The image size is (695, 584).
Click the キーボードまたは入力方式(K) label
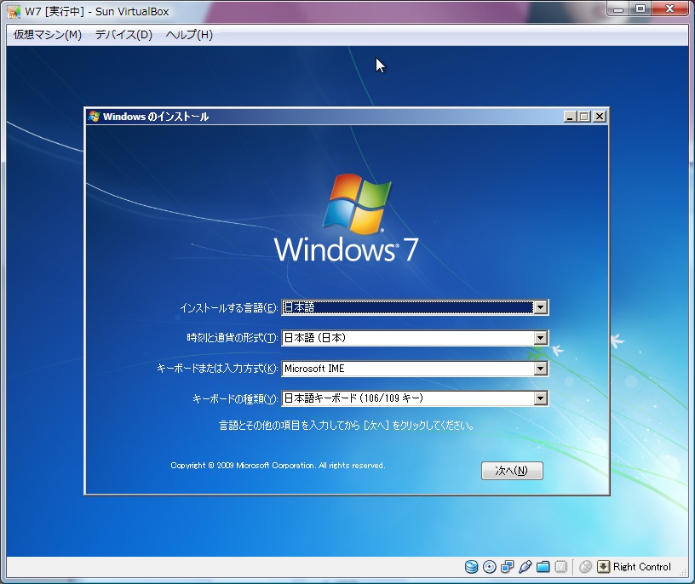[218, 369]
